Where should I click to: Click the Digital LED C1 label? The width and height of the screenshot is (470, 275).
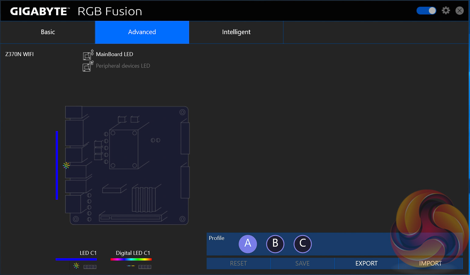coord(133,253)
